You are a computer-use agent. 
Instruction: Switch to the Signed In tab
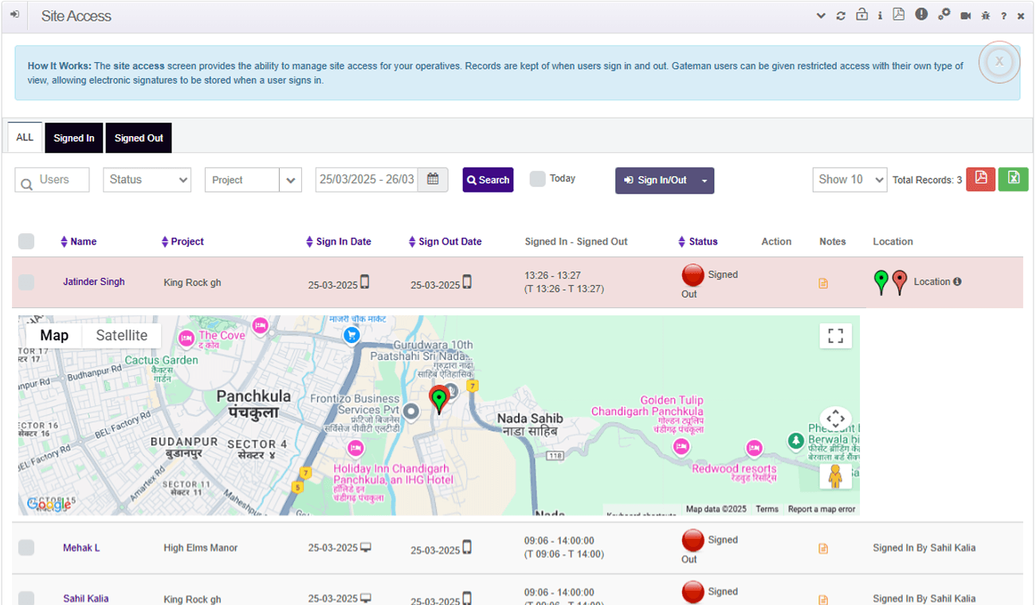[74, 139]
